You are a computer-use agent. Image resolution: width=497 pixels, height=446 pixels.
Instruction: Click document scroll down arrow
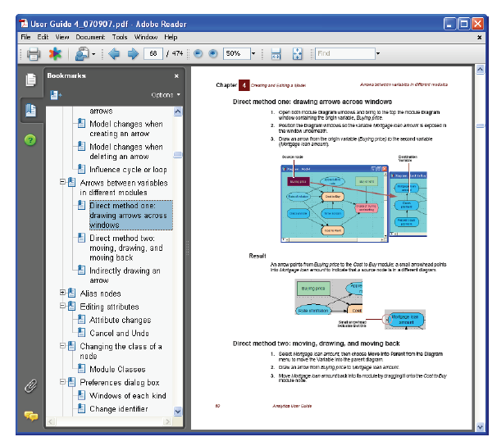(481, 427)
